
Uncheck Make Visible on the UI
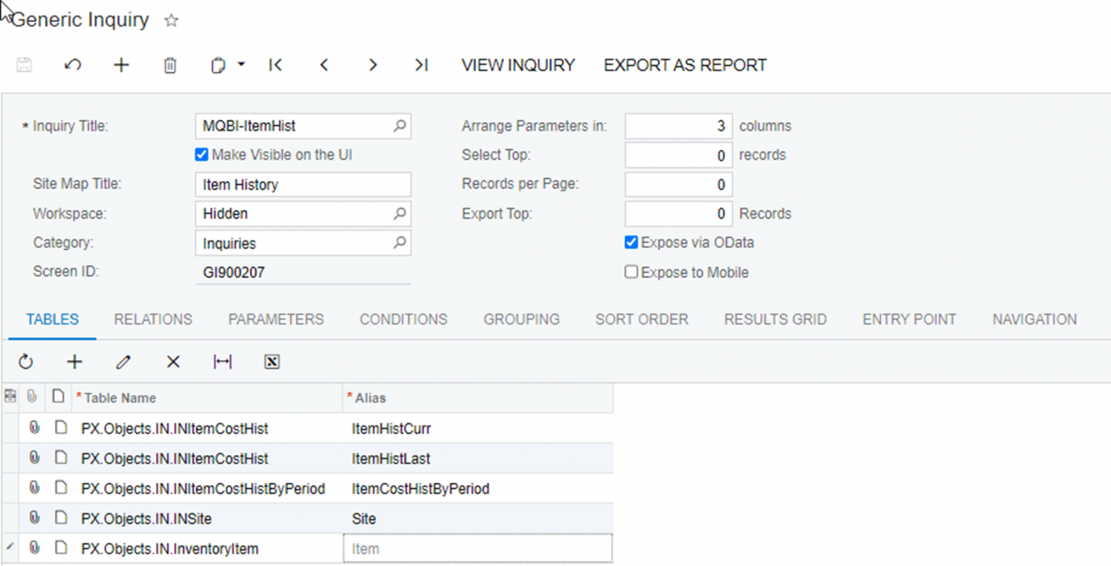(x=200, y=154)
